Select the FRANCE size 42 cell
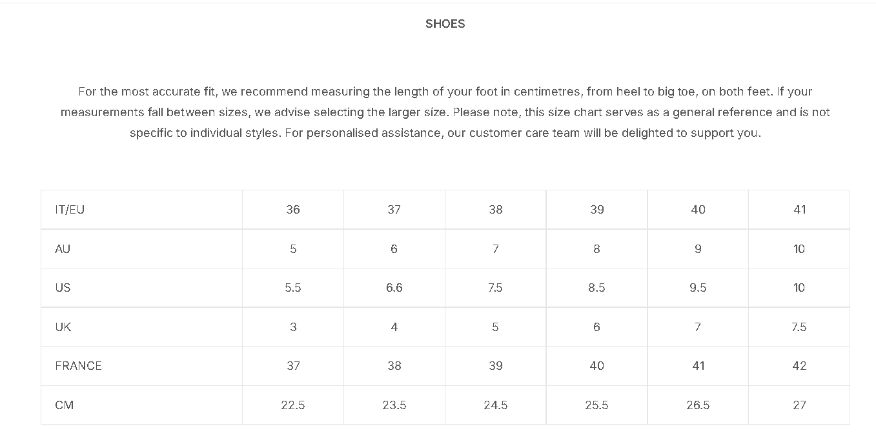This screenshot has height=444, width=876. point(799,366)
